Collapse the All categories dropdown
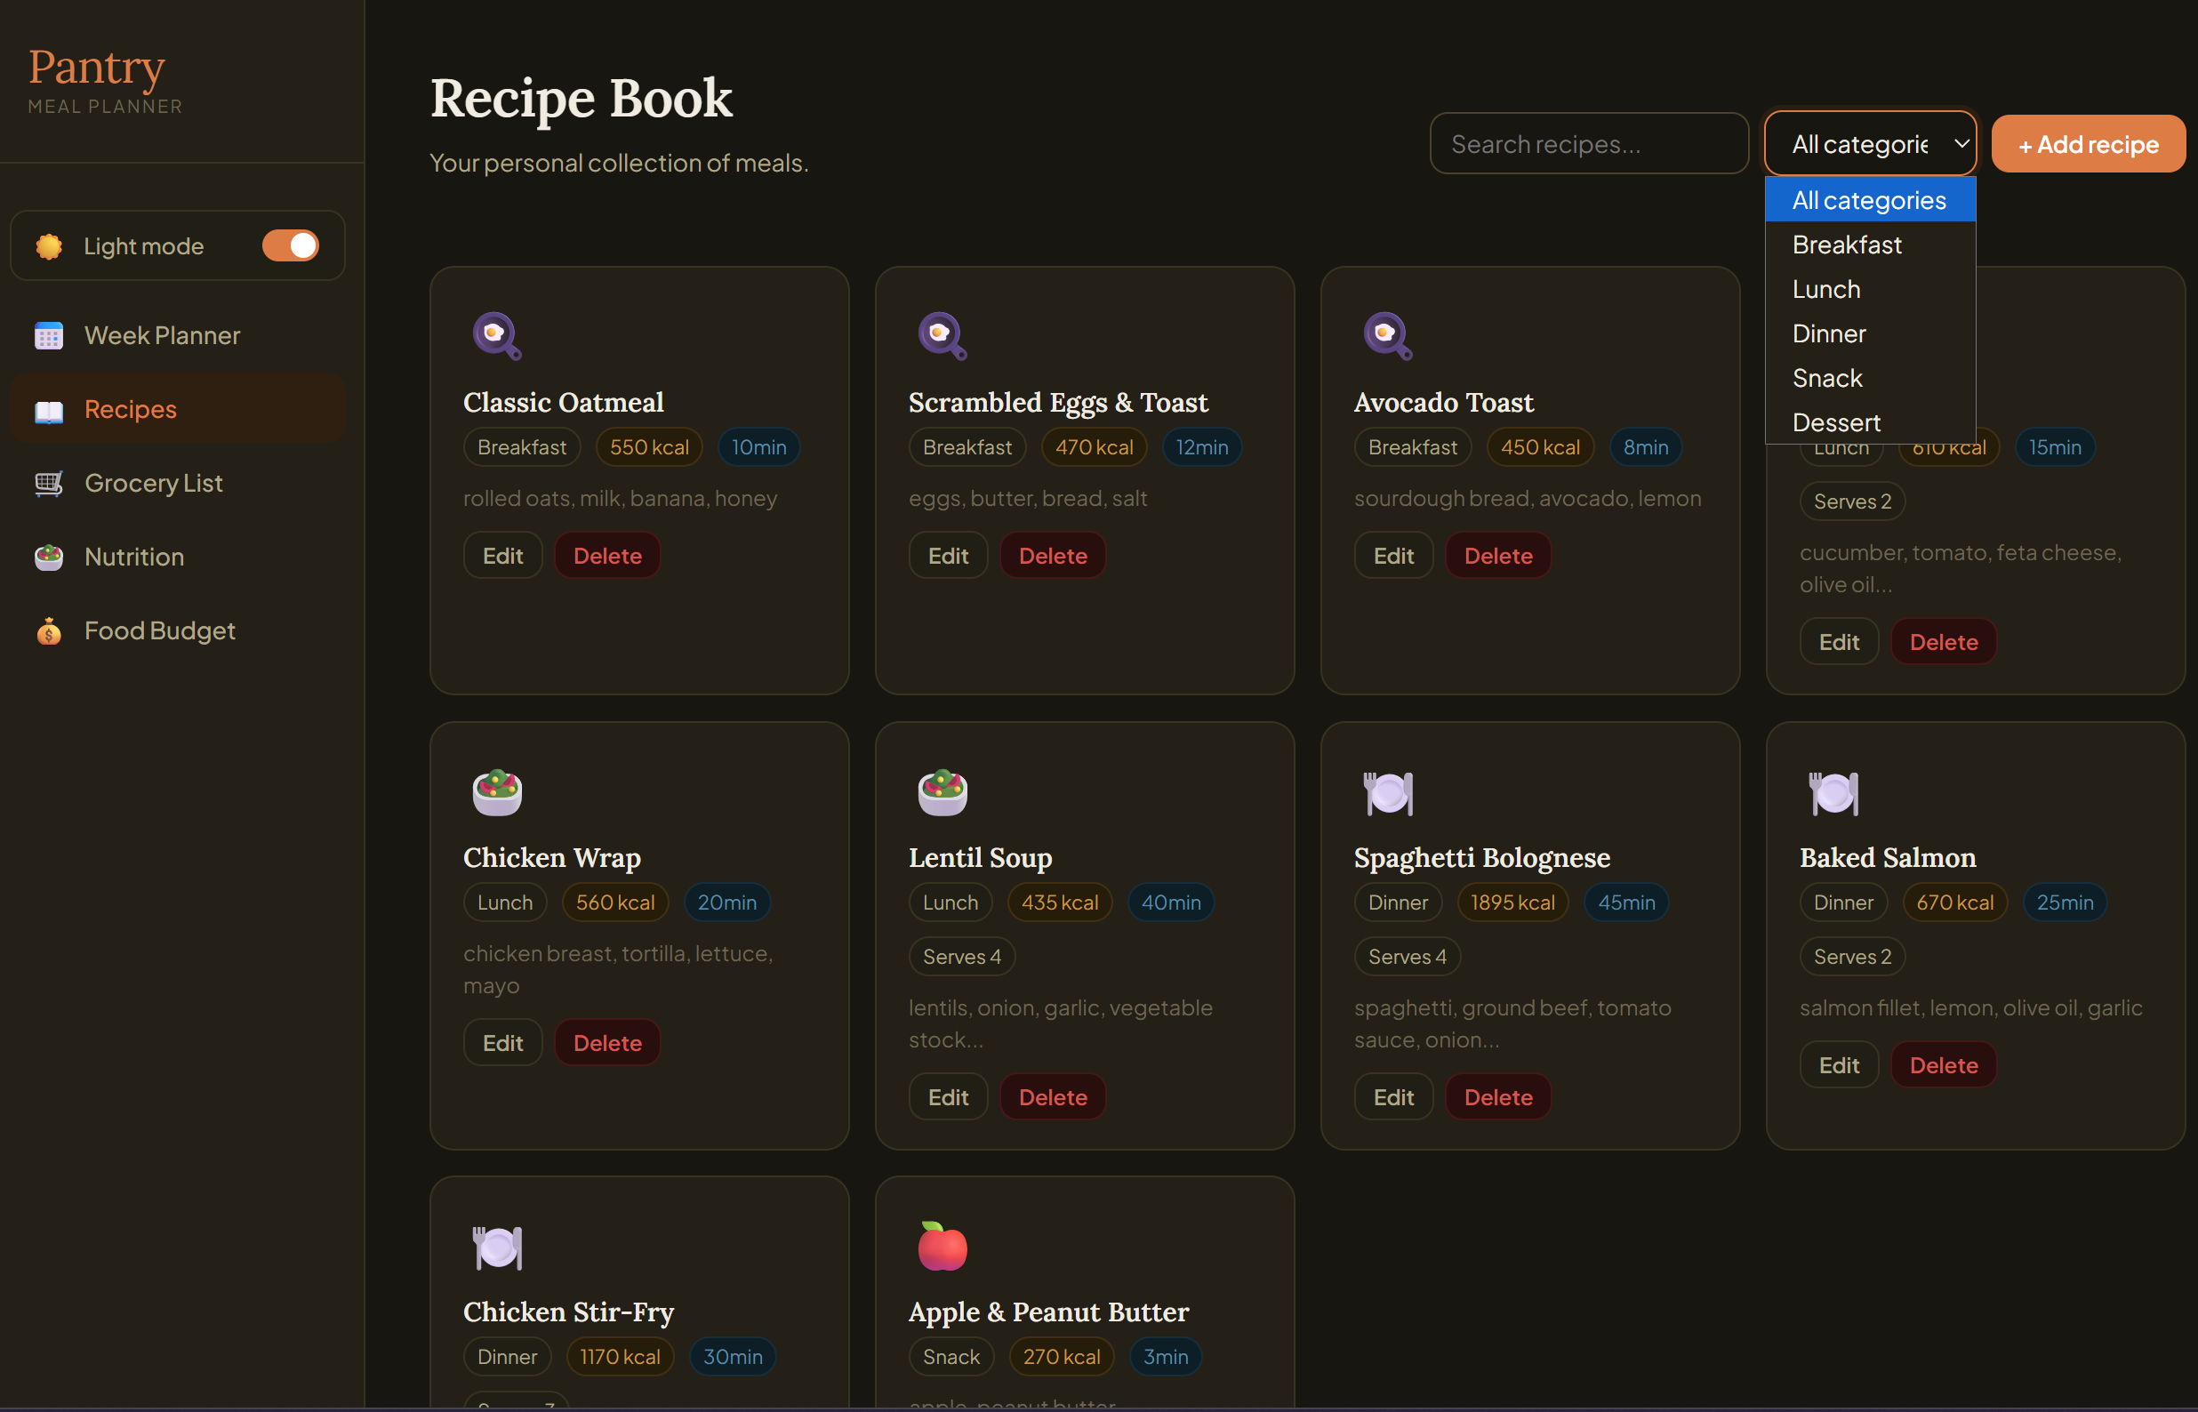The image size is (2198, 1412). point(1870,143)
